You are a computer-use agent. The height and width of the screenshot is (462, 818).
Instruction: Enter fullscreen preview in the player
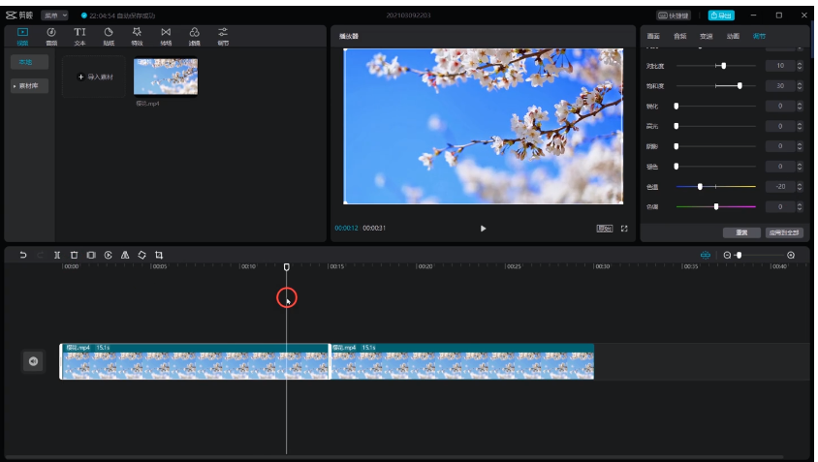click(x=624, y=229)
